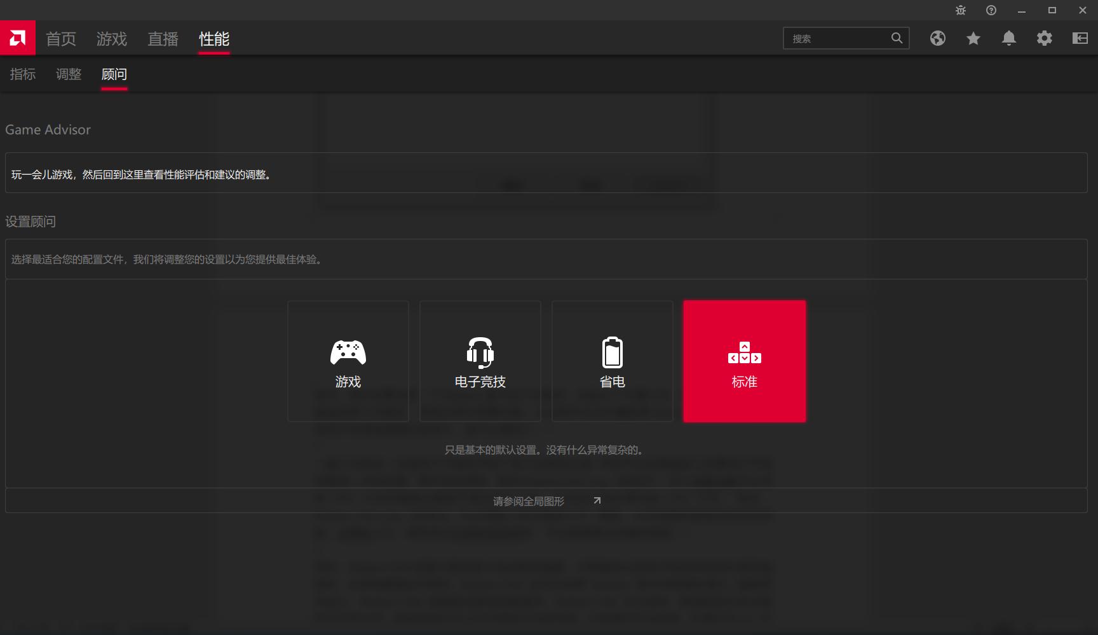Switch to the 指标 metrics sub-tab
Image resolution: width=1098 pixels, height=635 pixels.
pyautogui.click(x=23, y=74)
